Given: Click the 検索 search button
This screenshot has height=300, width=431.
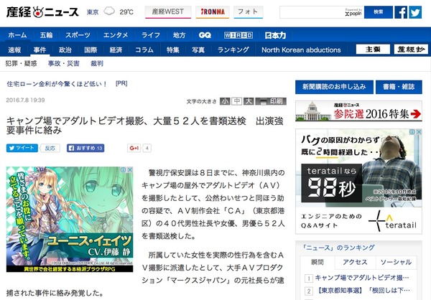Looking at the screenshot, I should (x=379, y=12).
